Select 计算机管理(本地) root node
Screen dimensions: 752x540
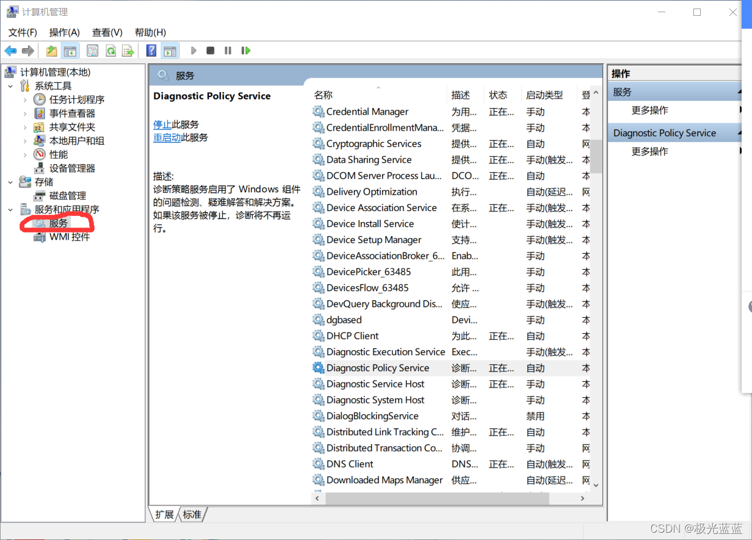[55, 72]
